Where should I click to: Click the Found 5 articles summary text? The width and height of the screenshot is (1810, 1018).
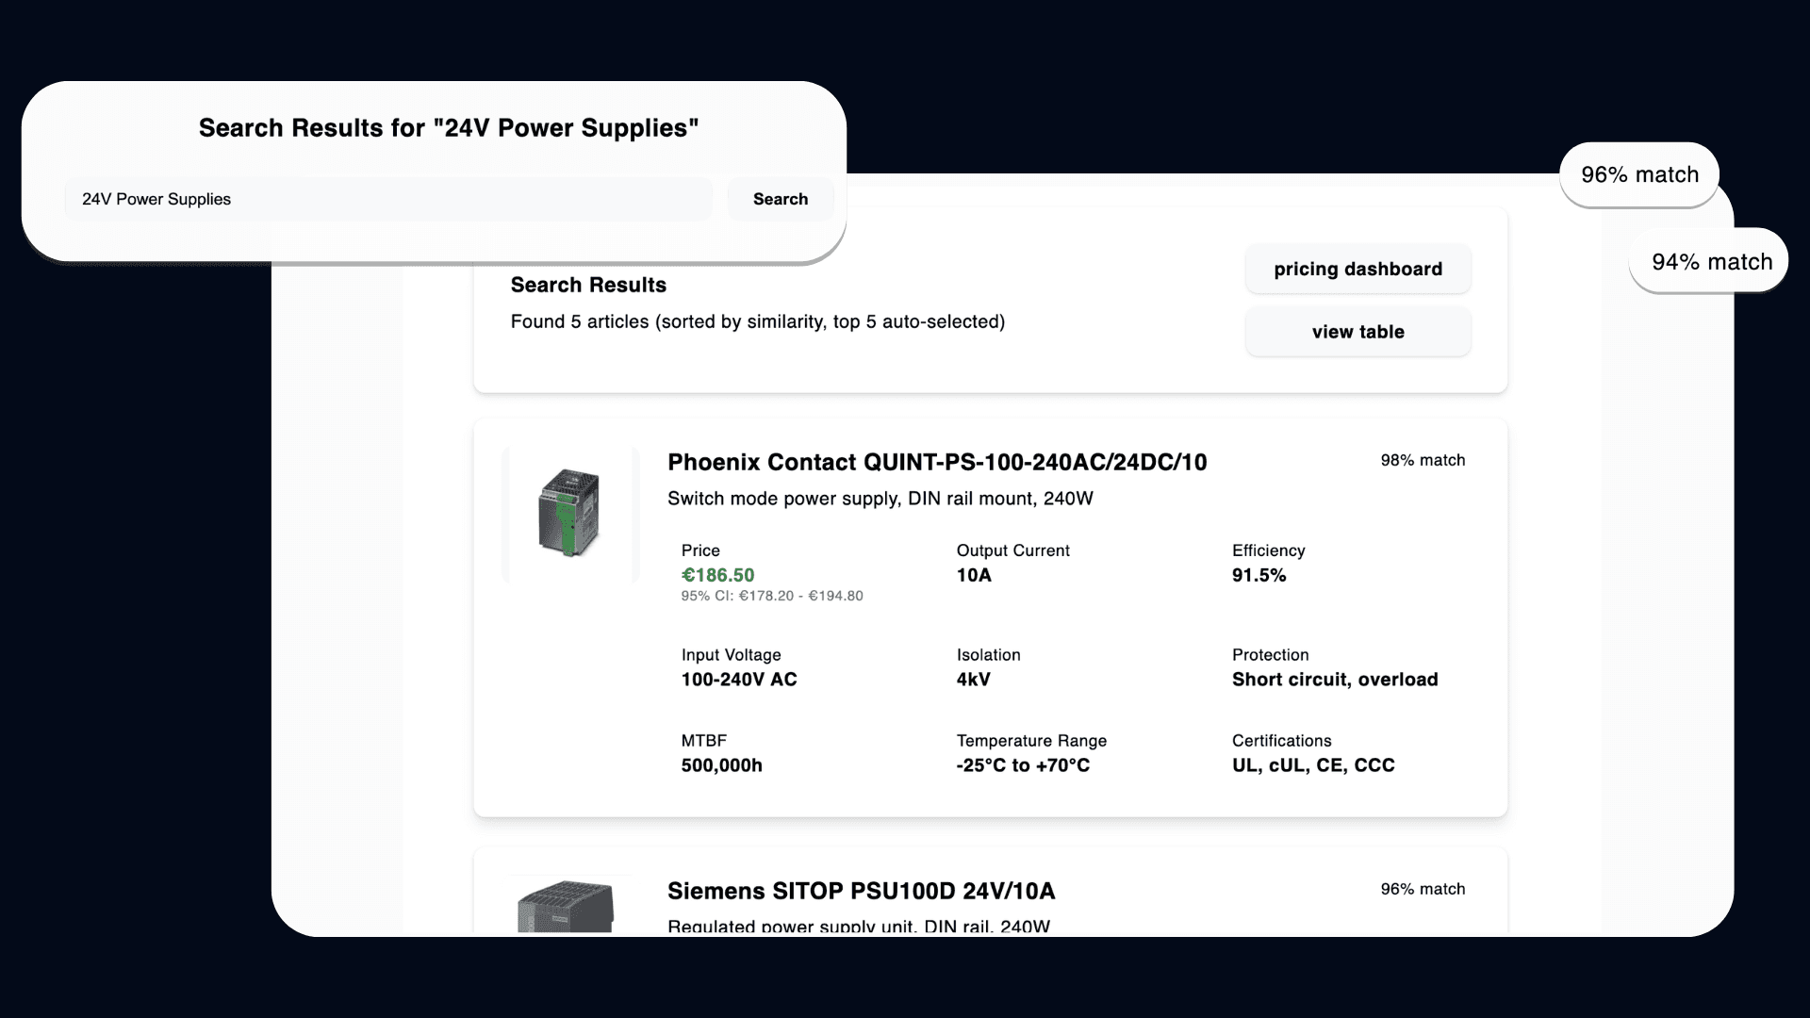[758, 321]
